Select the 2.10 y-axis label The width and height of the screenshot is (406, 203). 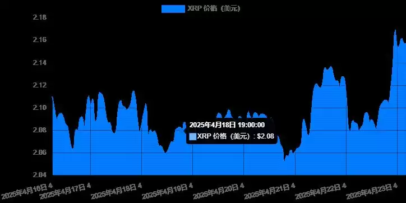pyautogui.click(x=40, y=108)
